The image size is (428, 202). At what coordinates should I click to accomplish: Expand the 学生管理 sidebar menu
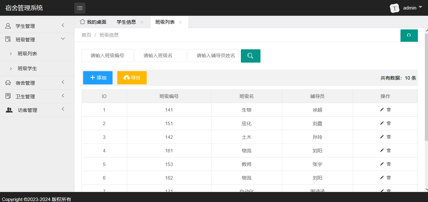point(37,26)
